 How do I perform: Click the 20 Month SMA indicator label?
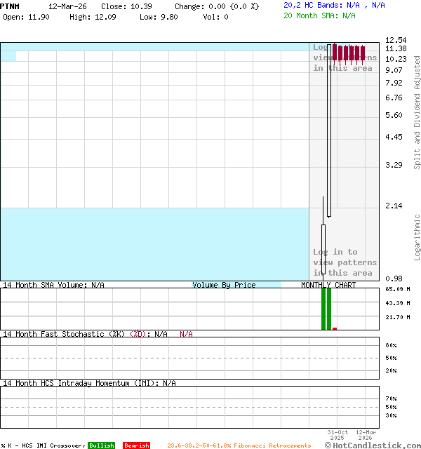click(x=319, y=15)
